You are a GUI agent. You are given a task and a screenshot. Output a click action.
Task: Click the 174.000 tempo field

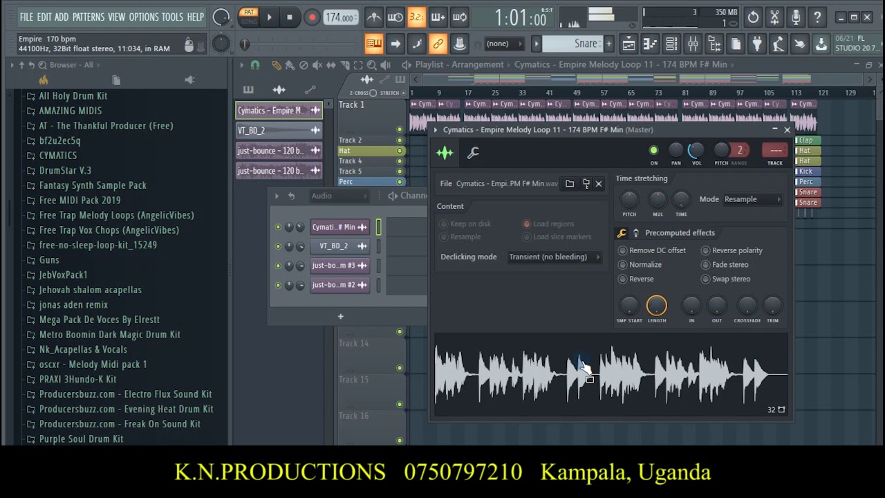(x=339, y=17)
